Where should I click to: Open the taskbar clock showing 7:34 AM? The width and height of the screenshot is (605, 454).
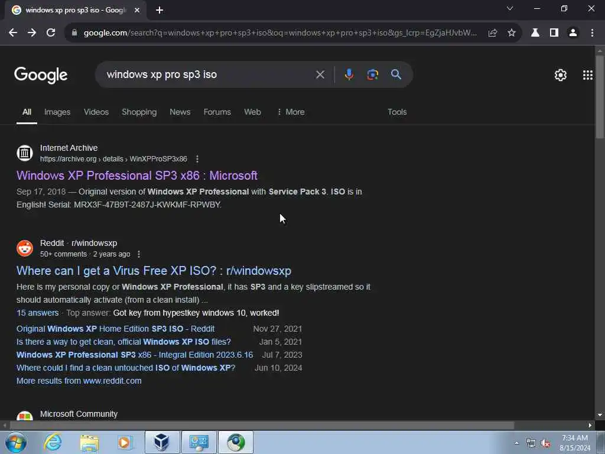[x=575, y=443]
